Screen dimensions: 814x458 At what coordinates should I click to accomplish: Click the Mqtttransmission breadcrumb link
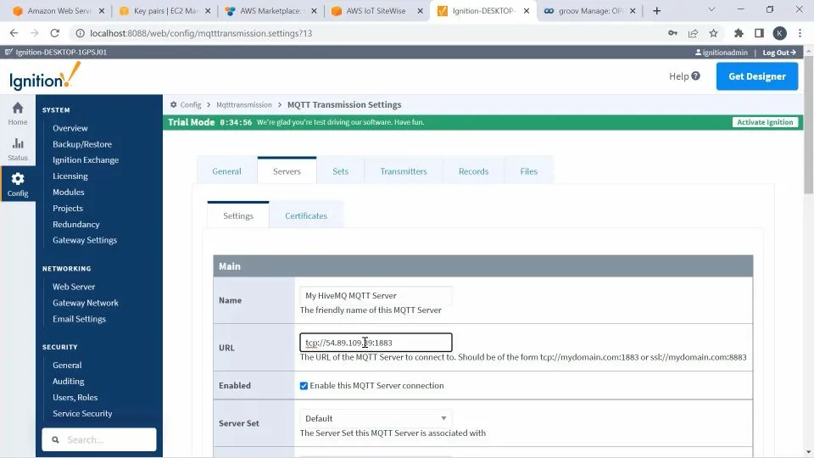tap(244, 104)
